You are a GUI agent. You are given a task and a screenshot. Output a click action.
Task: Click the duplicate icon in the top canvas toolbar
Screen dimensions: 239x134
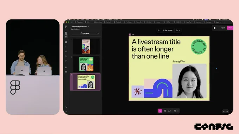(177, 31)
